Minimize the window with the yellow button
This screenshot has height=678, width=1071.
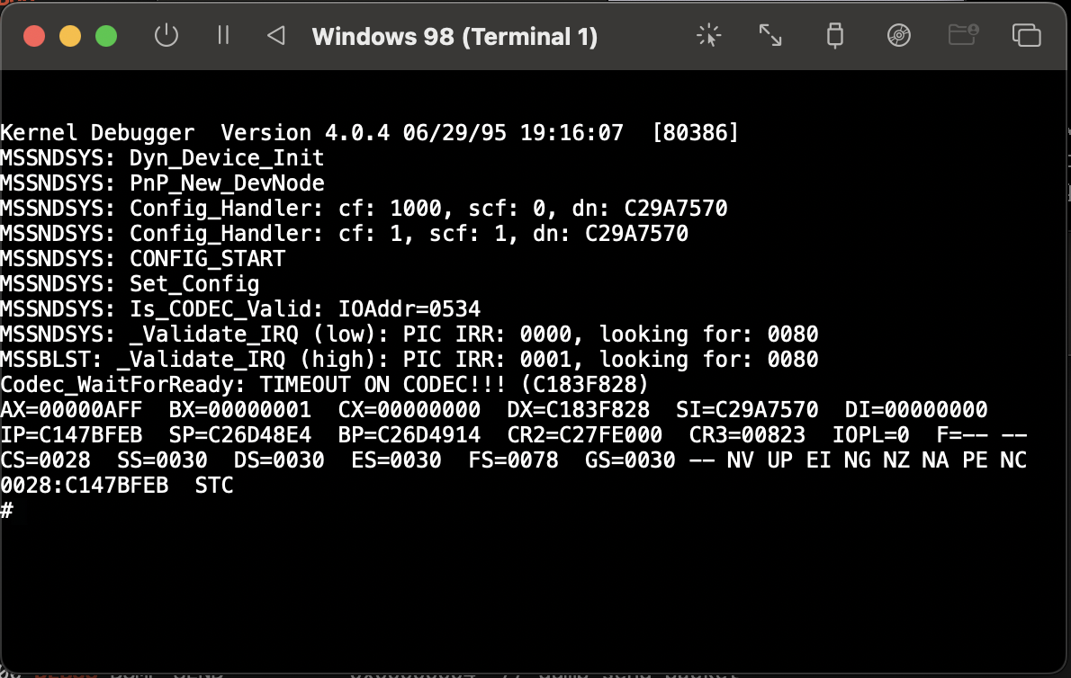click(x=70, y=37)
